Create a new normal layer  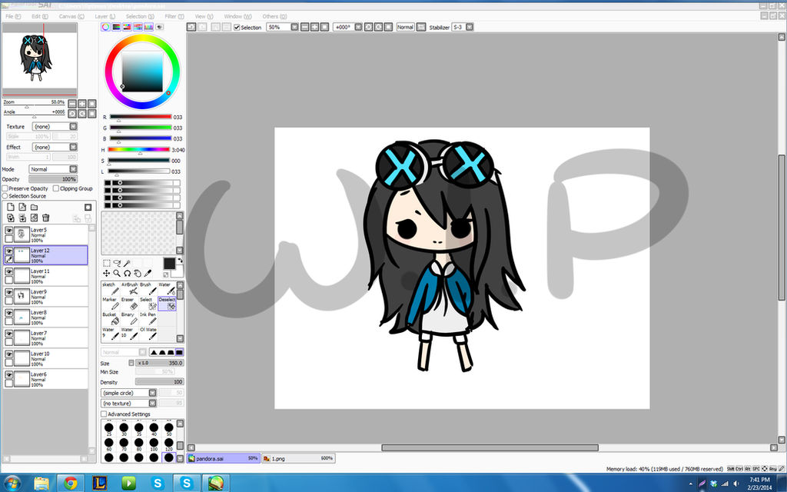click(11, 207)
